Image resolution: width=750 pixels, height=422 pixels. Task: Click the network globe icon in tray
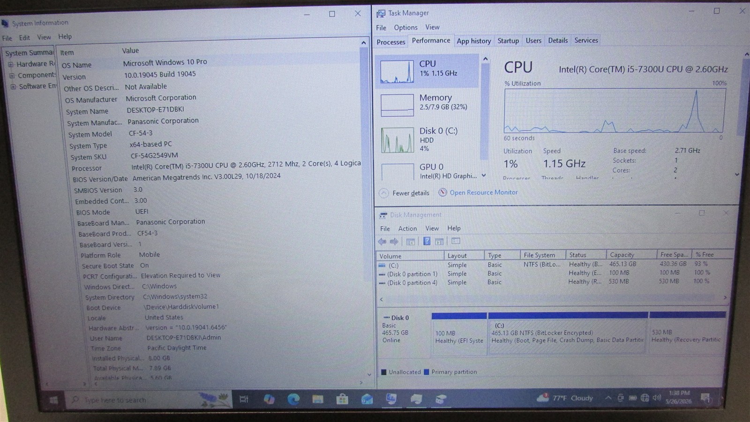point(645,398)
